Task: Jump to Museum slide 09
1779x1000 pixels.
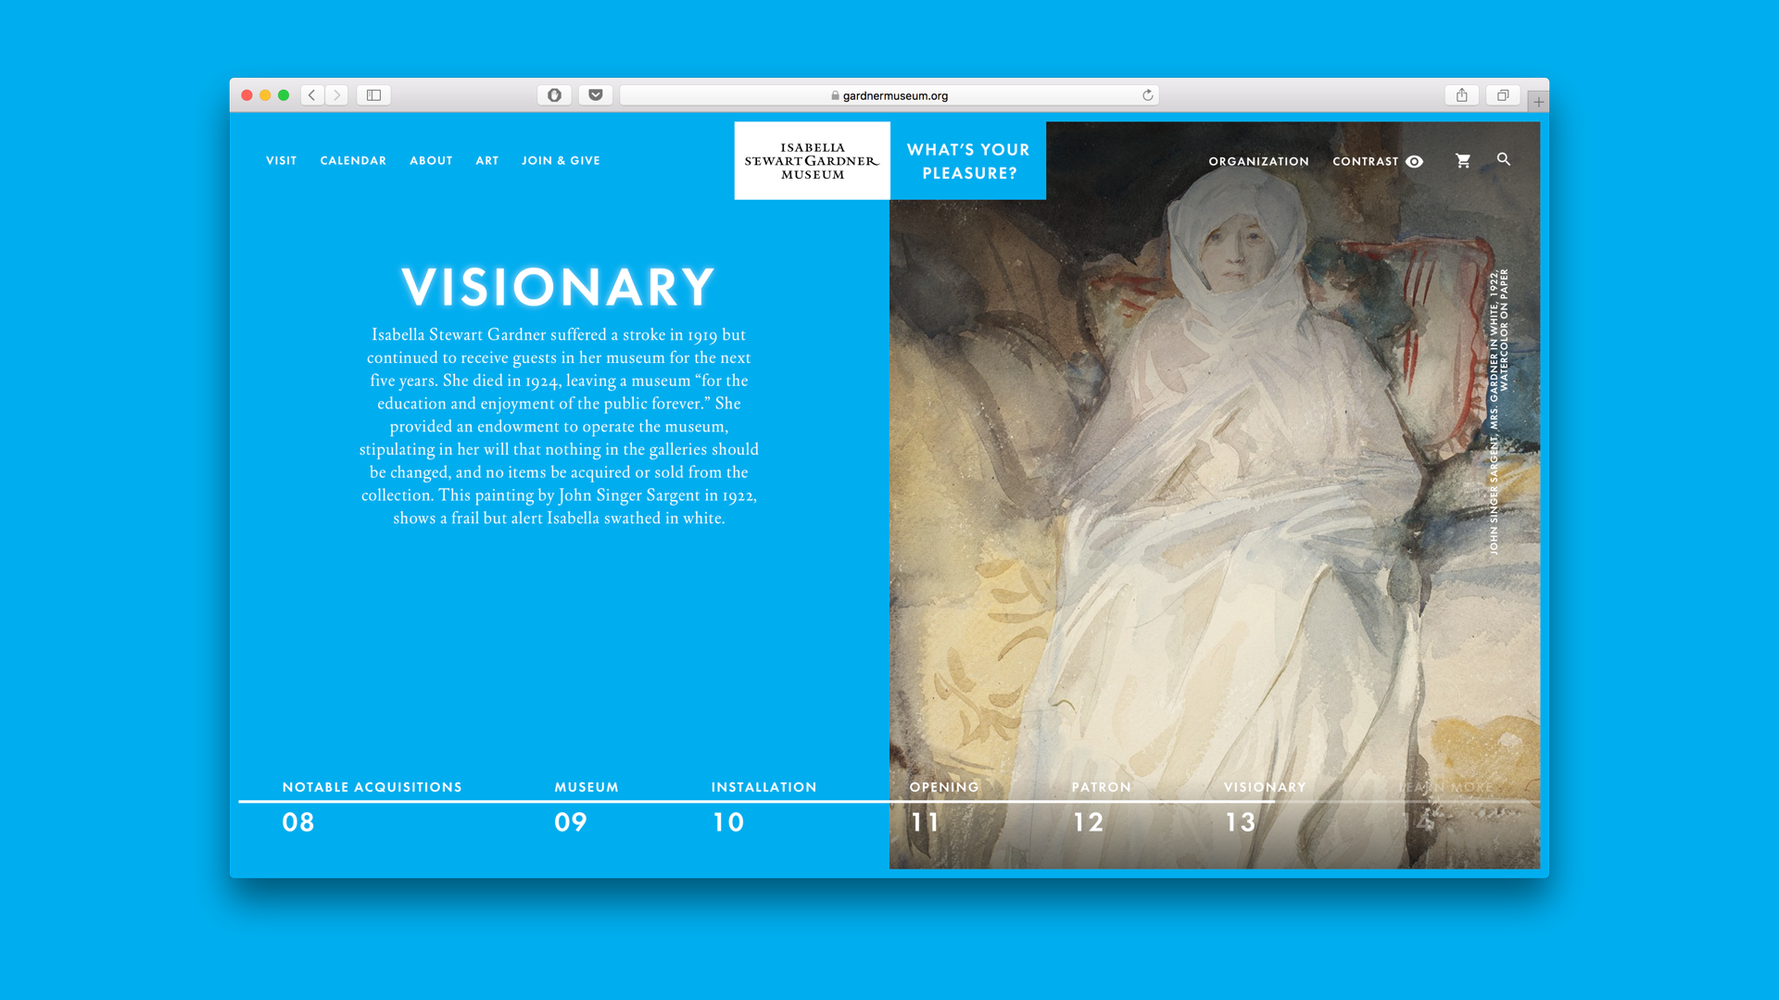Action: pos(586,806)
